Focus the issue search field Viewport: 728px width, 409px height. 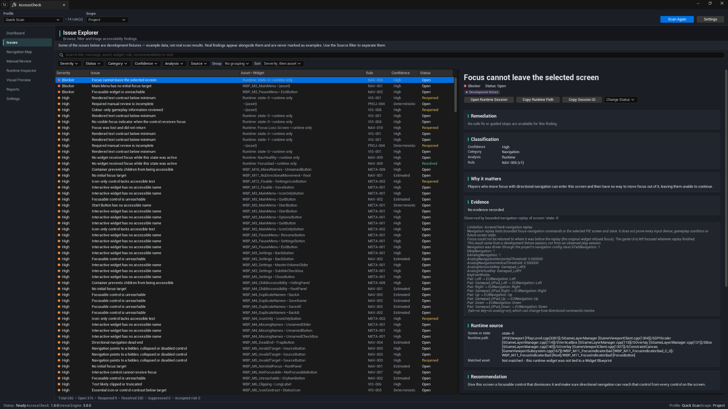(x=391, y=55)
